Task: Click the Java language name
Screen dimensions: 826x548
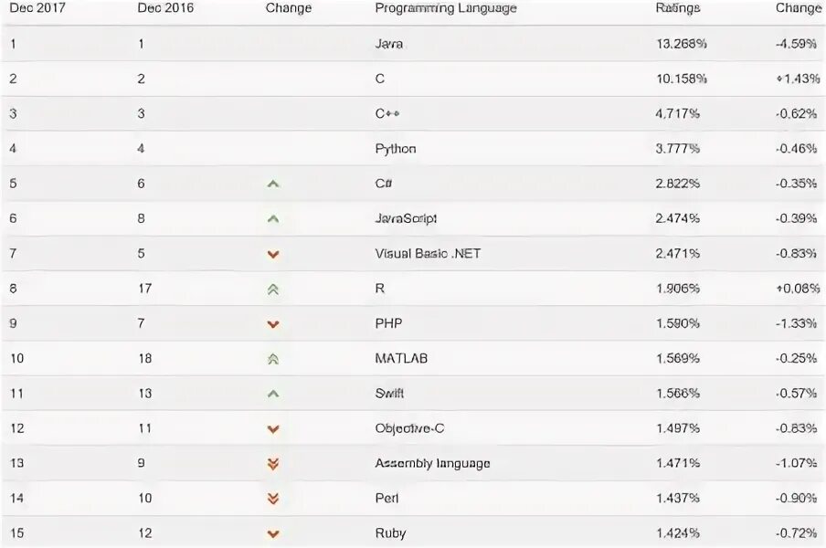Action: click(388, 44)
